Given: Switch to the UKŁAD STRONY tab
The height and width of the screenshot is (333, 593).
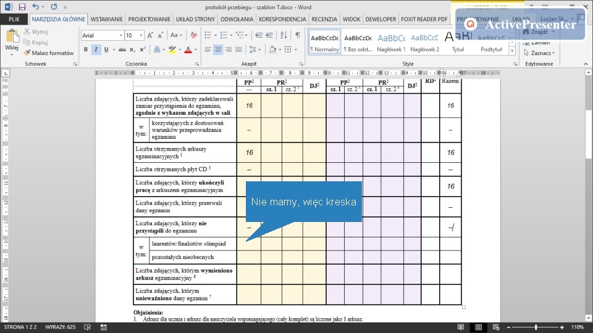Looking at the screenshot, I should pyautogui.click(x=196, y=19).
